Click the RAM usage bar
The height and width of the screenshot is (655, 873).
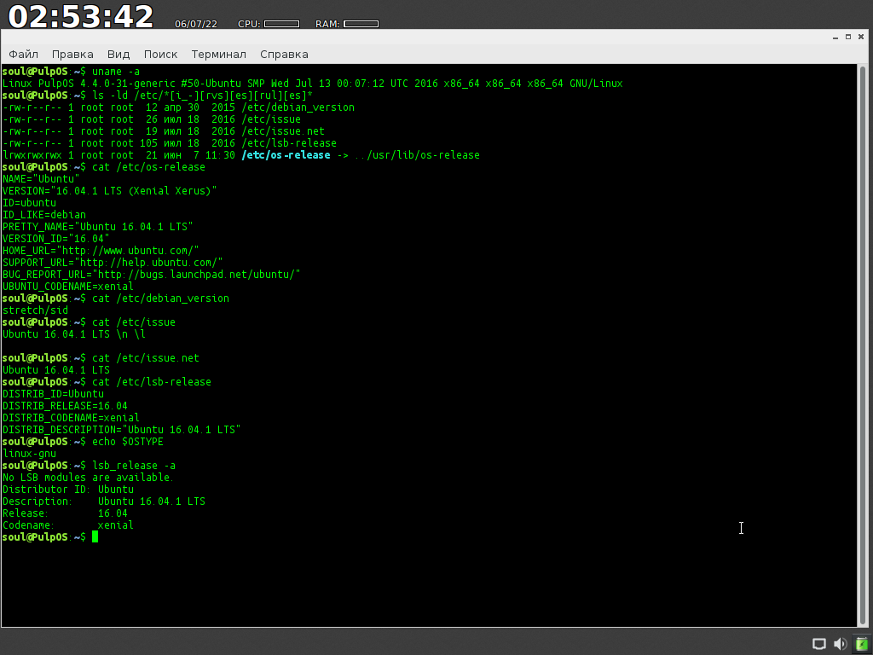pos(361,24)
